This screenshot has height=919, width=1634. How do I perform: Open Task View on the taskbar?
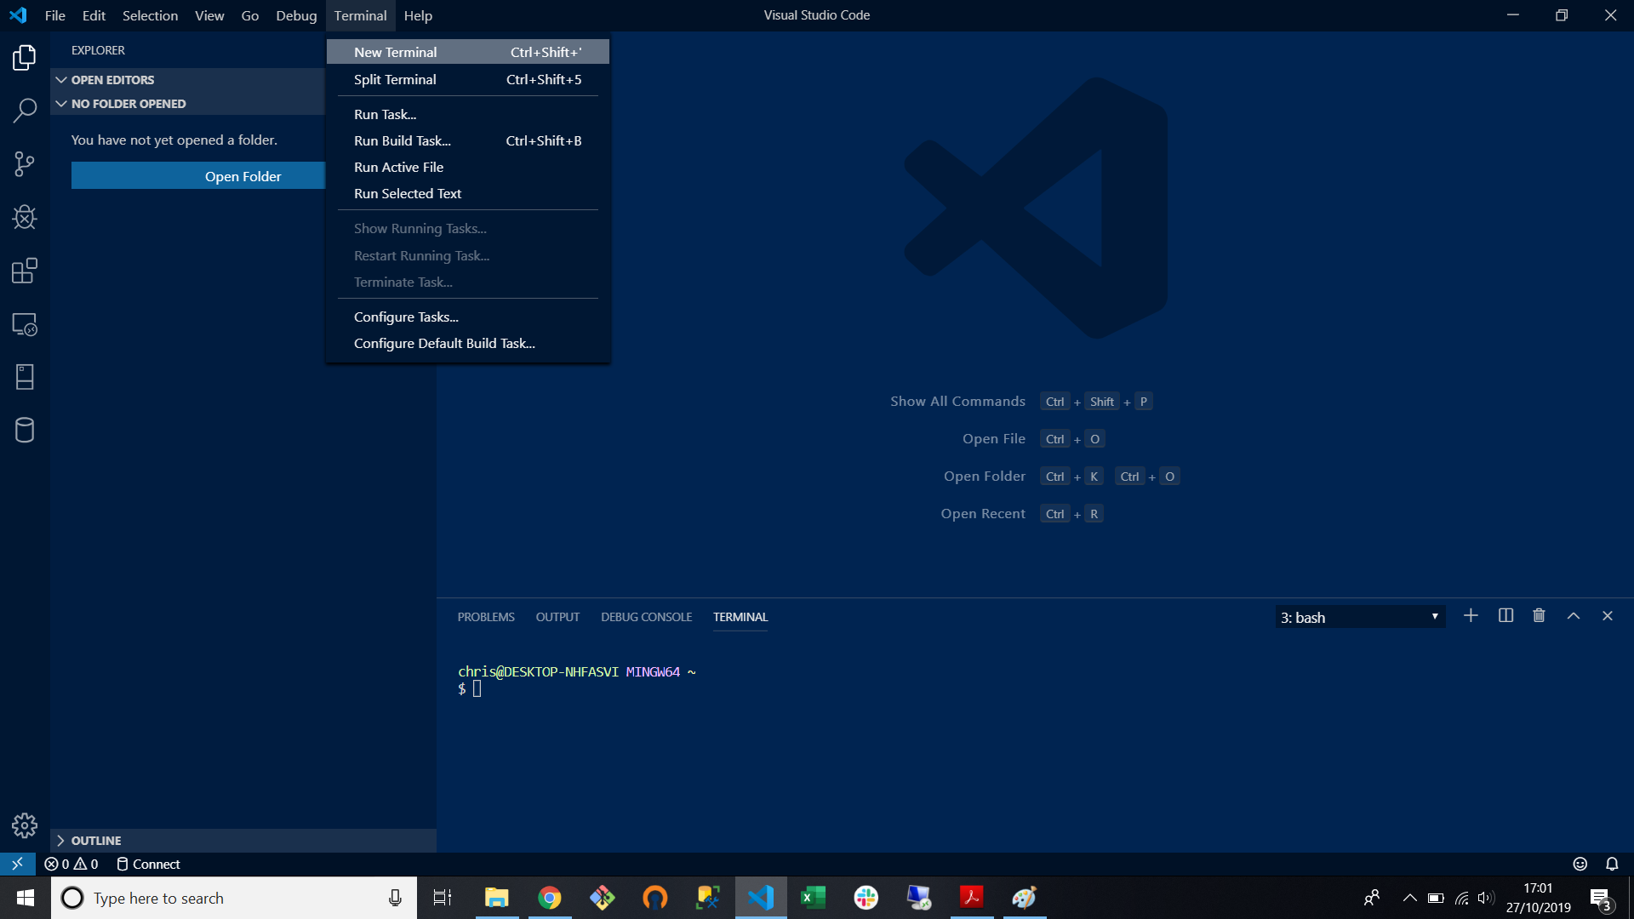(443, 898)
